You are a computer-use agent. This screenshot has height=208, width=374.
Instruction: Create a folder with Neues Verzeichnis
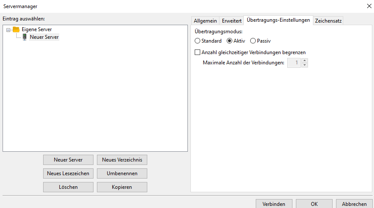click(x=122, y=160)
